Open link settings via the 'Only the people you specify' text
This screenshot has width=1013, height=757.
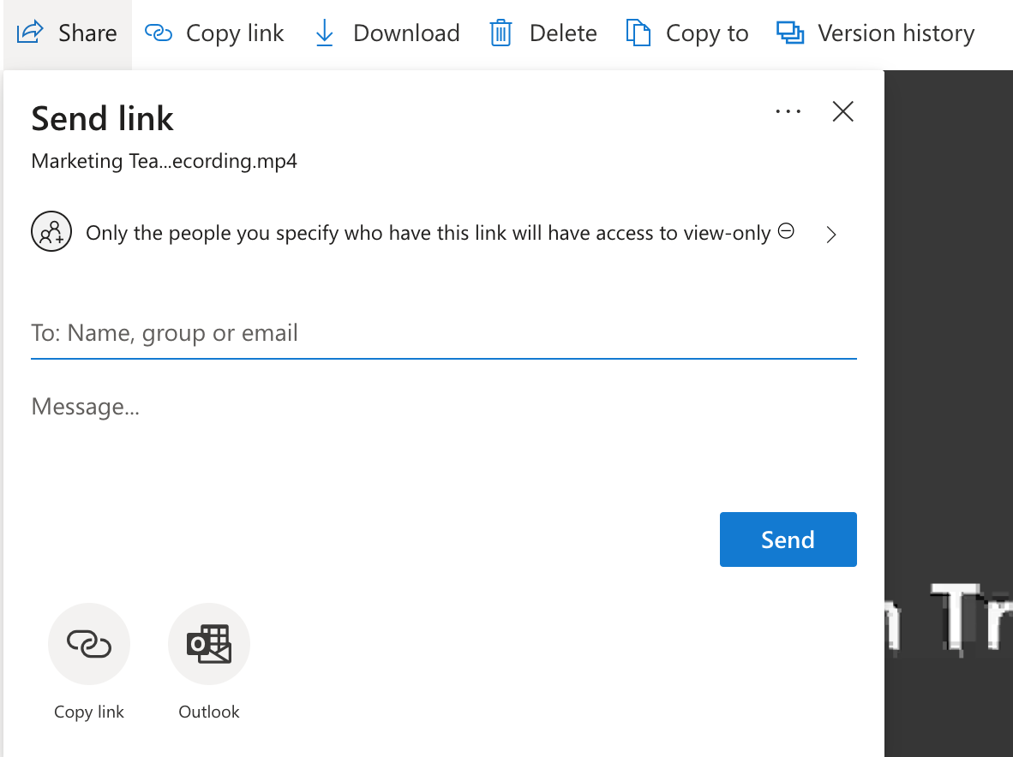tap(429, 233)
